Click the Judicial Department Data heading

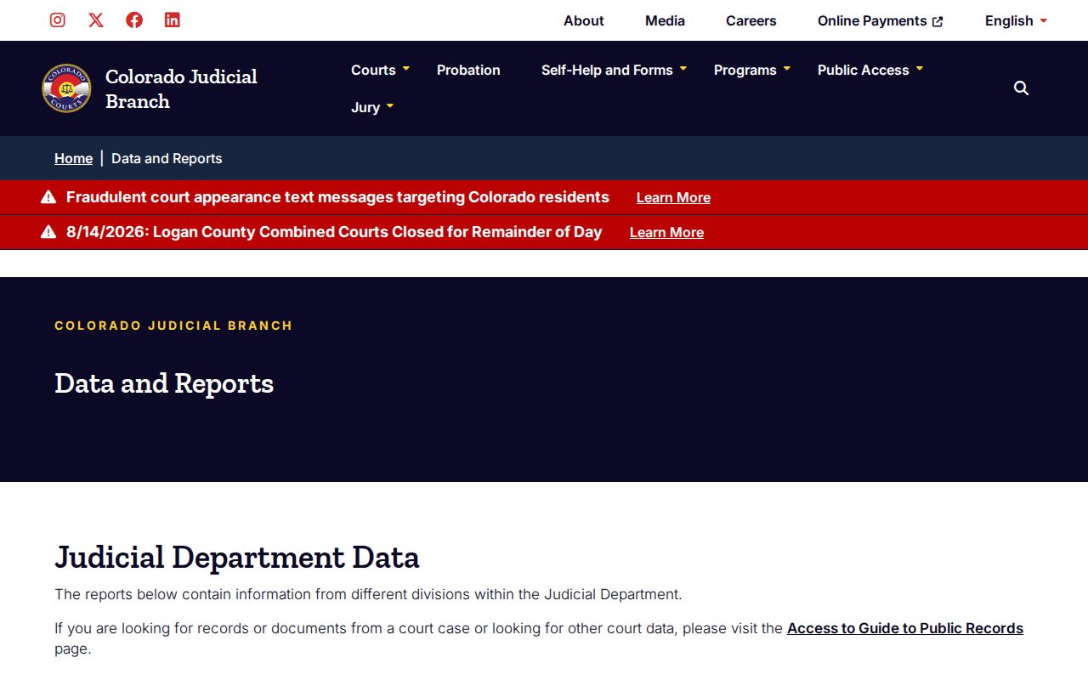(237, 558)
